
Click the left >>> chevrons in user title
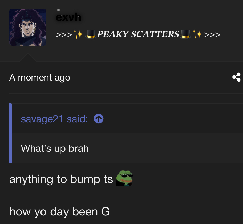point(64,35)
